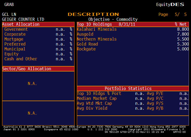191x137 pixels.
Task: Select the Corporate allocation row label
Action: pos(15,34)
